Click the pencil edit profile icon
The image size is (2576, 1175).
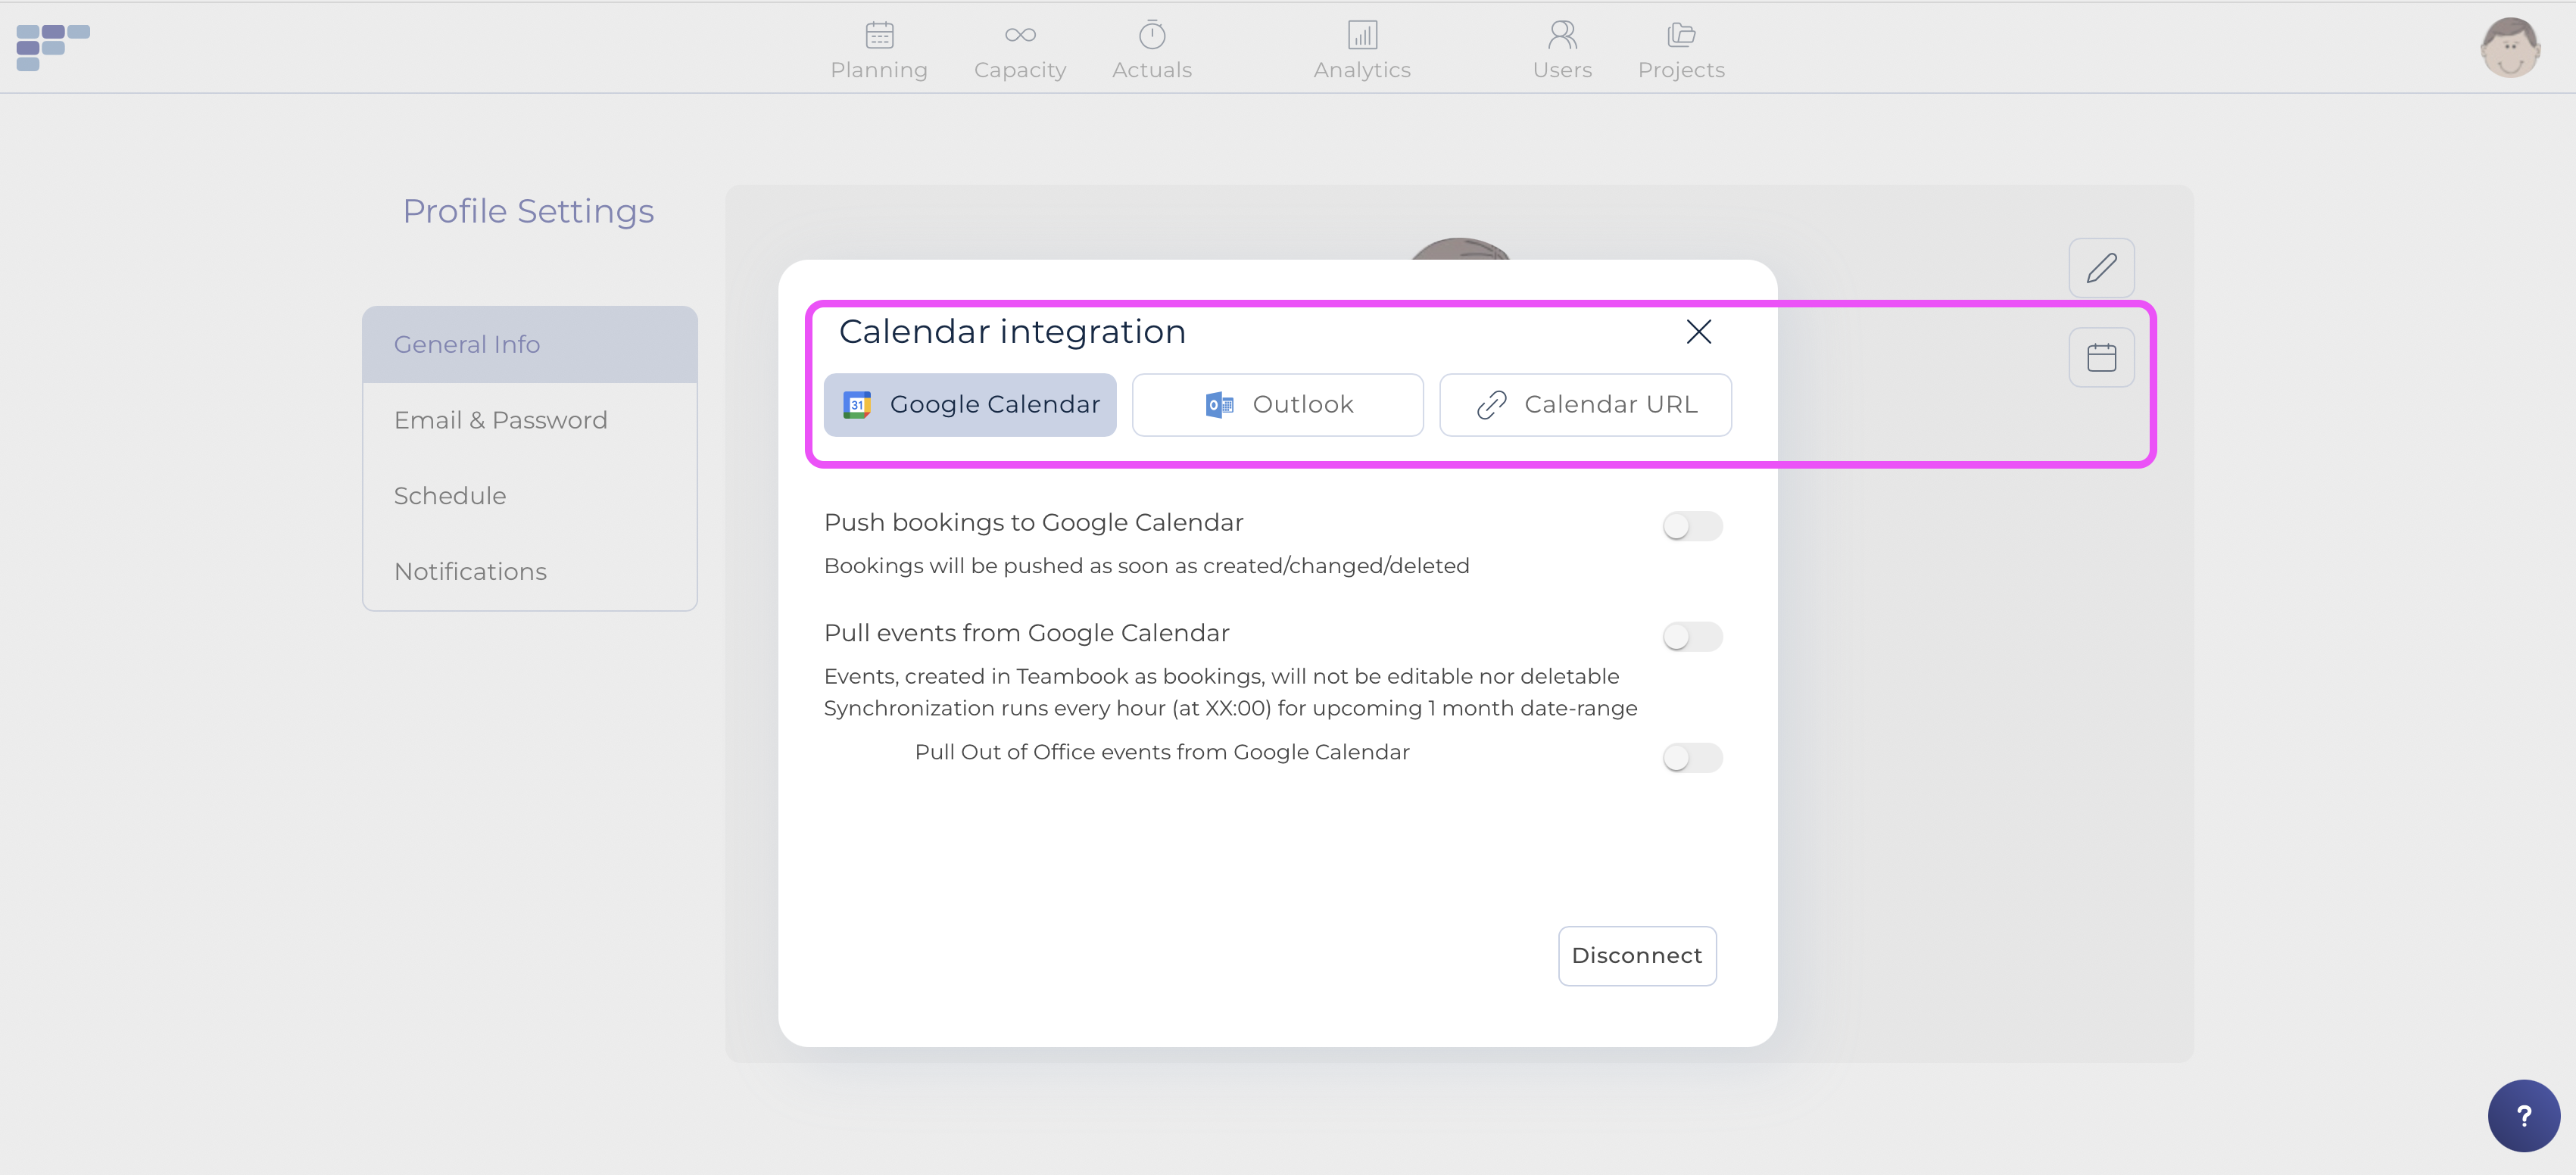[x=2101, y=268]
